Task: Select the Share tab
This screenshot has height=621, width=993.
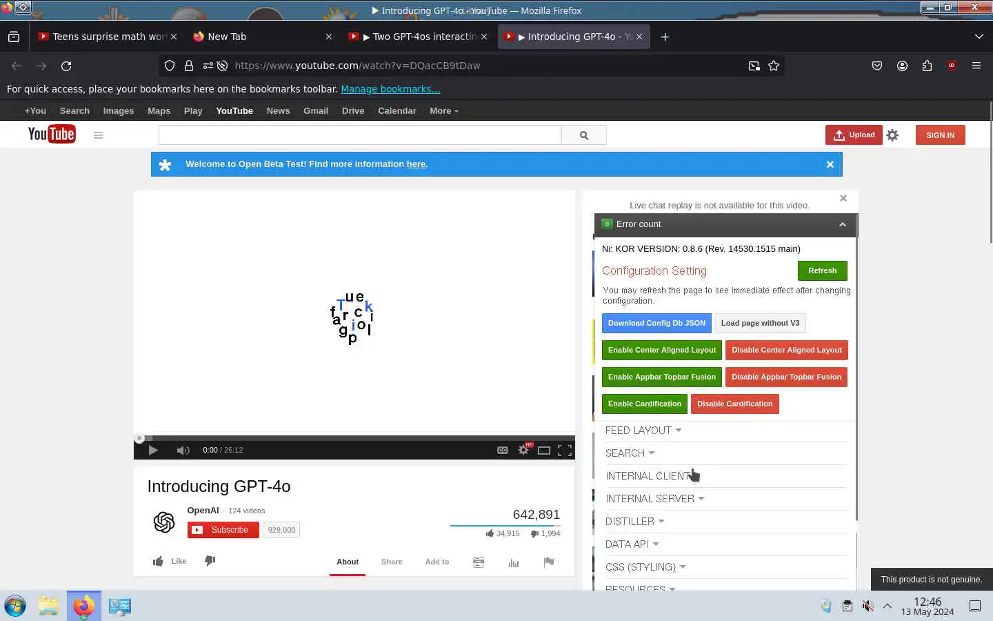Action: tap(392, 562)
